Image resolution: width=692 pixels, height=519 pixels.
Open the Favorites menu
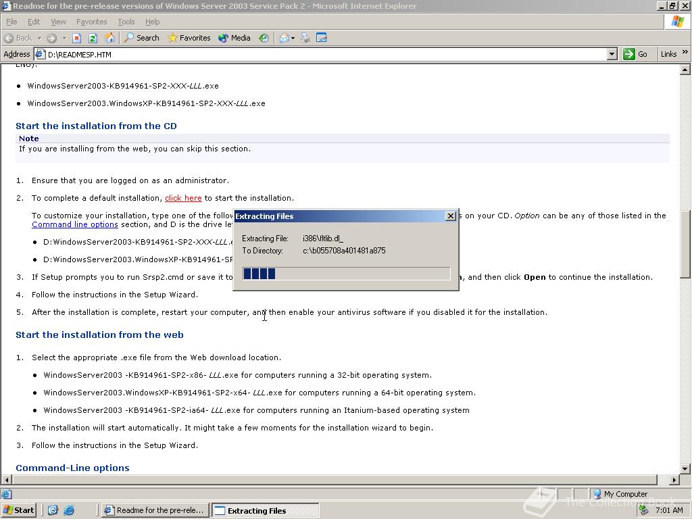coord(91,22)
